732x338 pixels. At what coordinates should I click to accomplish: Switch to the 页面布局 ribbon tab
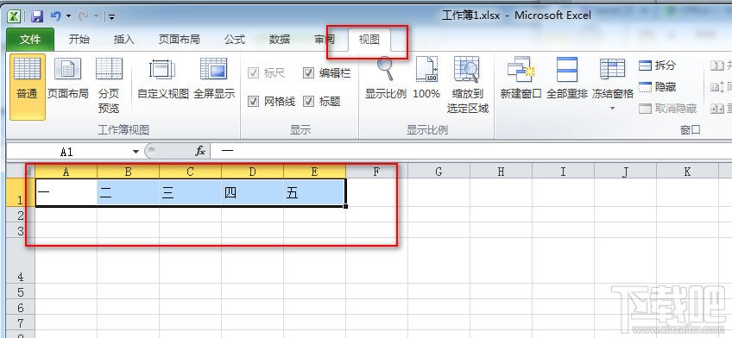click(180, 40)
